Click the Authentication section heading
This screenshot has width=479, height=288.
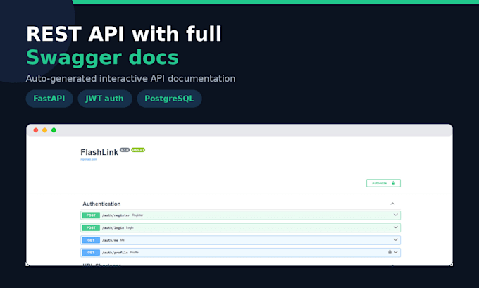click(x=101, y=204)
